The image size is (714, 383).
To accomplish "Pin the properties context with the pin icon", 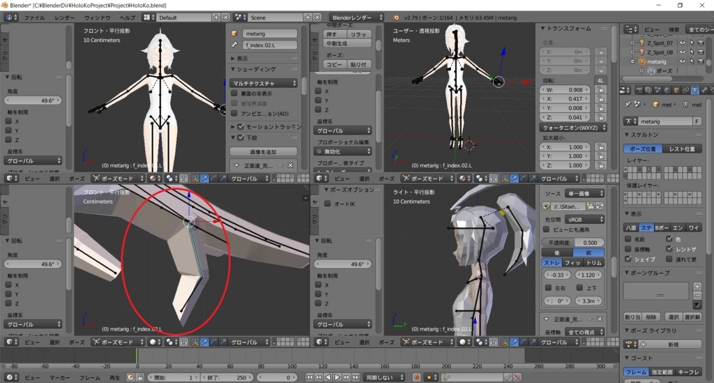I will pyautogui.click(x=628, y=104).
